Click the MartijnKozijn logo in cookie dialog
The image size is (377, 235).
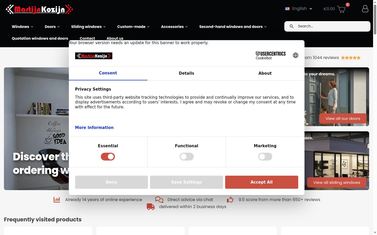click(94, 56)
